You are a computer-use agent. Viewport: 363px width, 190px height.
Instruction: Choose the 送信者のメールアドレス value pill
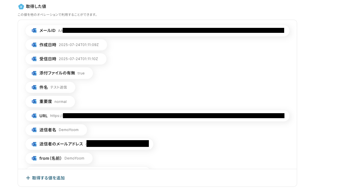tap(89, 144)
